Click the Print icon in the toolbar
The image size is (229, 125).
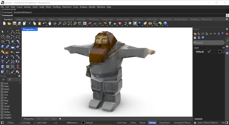(x=19, y=23)
